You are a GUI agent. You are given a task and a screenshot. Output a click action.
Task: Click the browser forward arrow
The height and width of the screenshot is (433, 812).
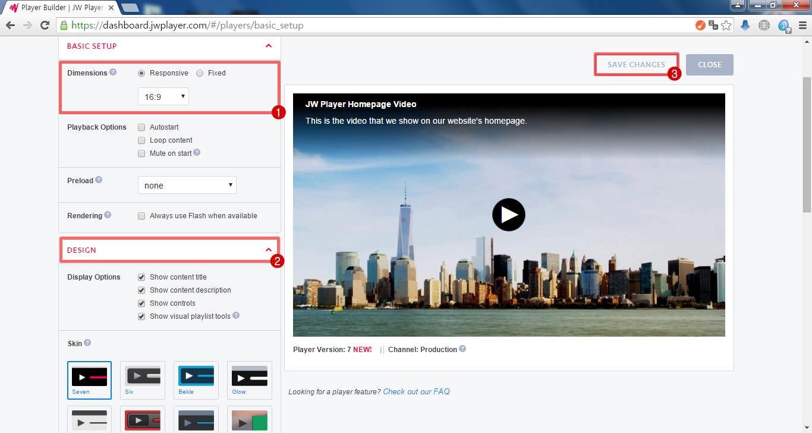tap(27, 25)
